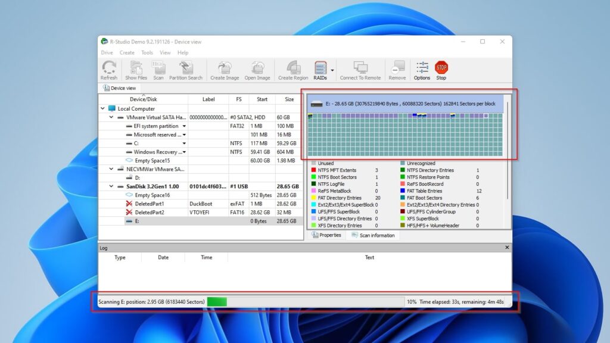The image size is (610, 343).
Task: Click C: NTFS partition row
Action: point(201,143)
